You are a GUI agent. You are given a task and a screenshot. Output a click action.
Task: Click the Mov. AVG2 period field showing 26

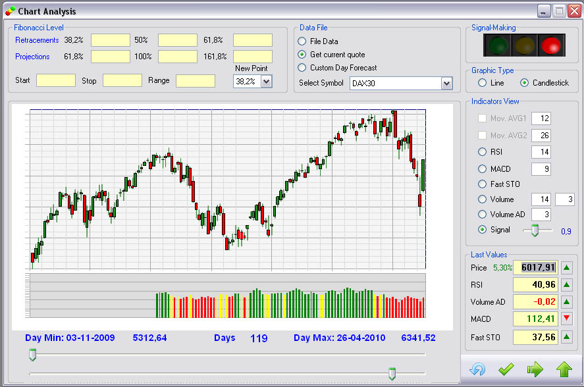[x=541, y=135]
